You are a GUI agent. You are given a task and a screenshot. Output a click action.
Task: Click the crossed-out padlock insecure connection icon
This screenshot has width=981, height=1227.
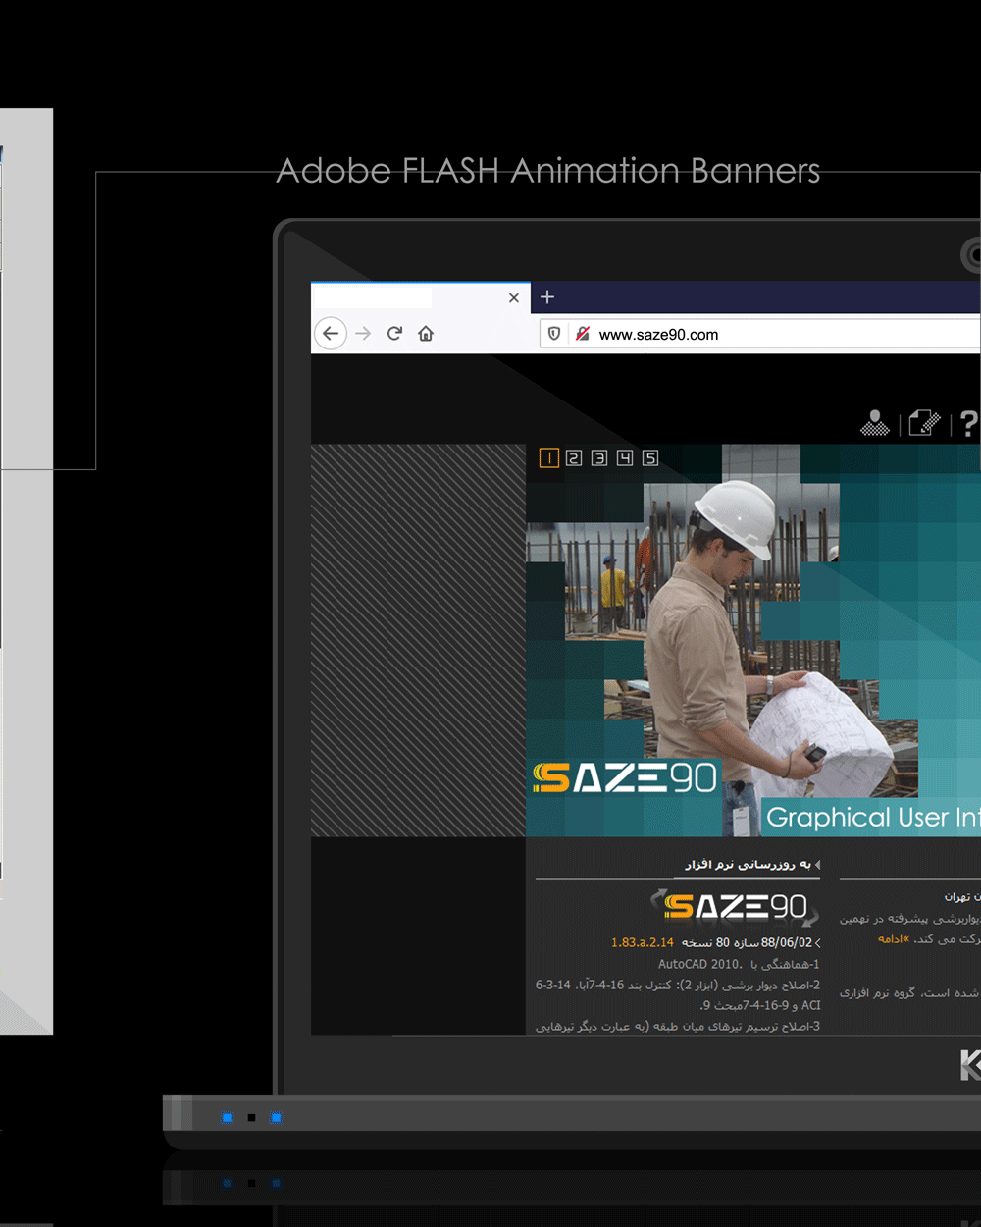583,334
